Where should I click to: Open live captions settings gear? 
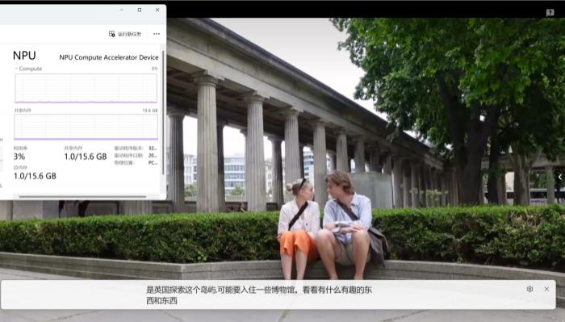[x=529, y=289]
